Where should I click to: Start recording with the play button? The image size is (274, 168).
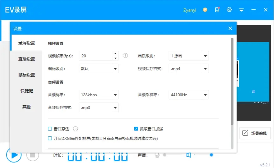pos(14,155)
